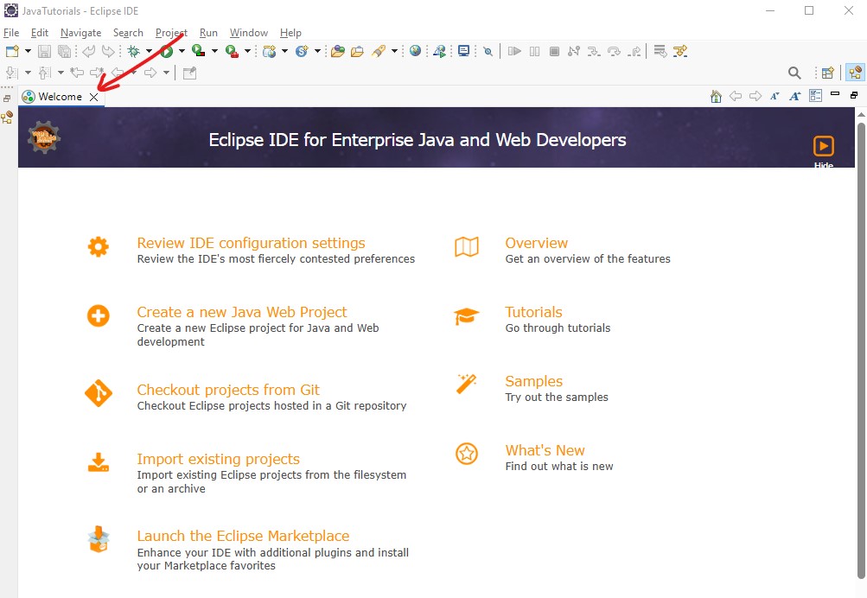Click the Pin Editor icon
Viewport: 867px width, 598px height.
pyautogui.click(x=189, y=73)
